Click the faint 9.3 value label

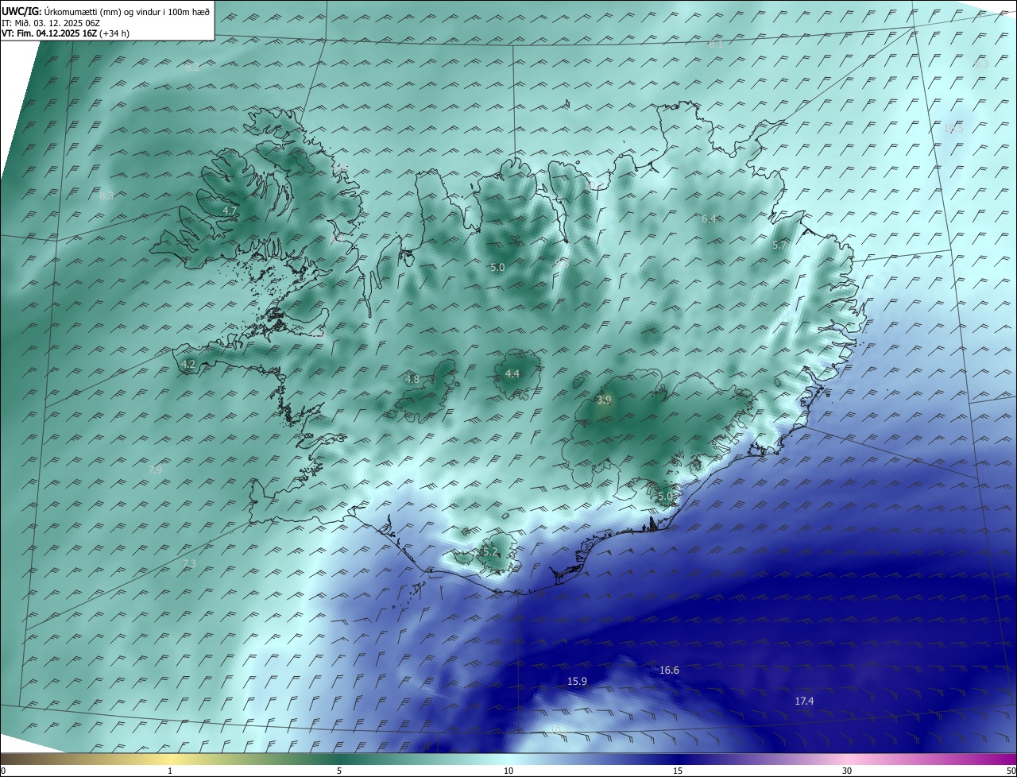pos(981,64)
